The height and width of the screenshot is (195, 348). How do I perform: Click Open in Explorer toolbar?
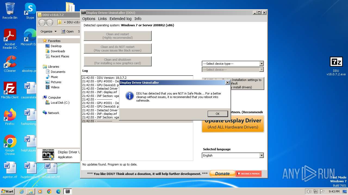pos(67,31)
